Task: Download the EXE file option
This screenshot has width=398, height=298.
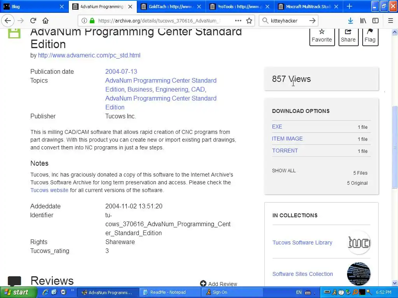Action: (277, 127)
